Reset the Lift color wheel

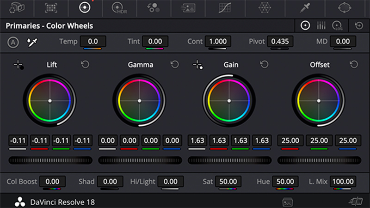coord(85,65)
